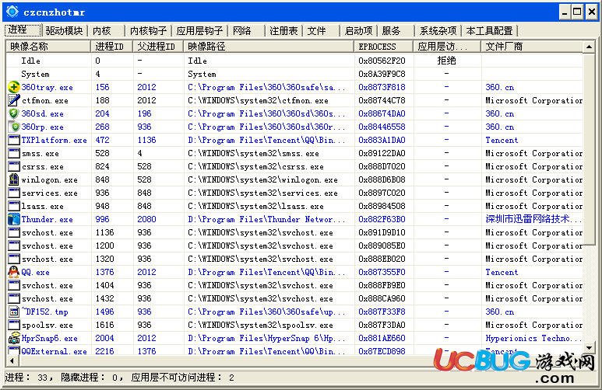Click the horizontal scrollbar left arrow
This screenshot has width=602, height=390.
[x=12, y=360]
